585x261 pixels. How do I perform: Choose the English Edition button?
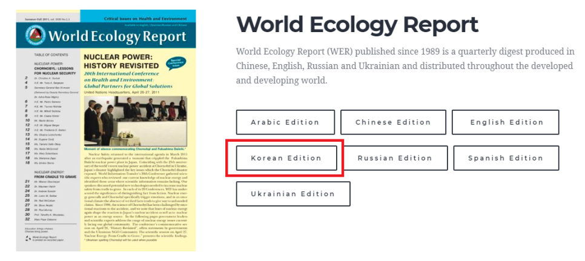[x=506, y=122]
